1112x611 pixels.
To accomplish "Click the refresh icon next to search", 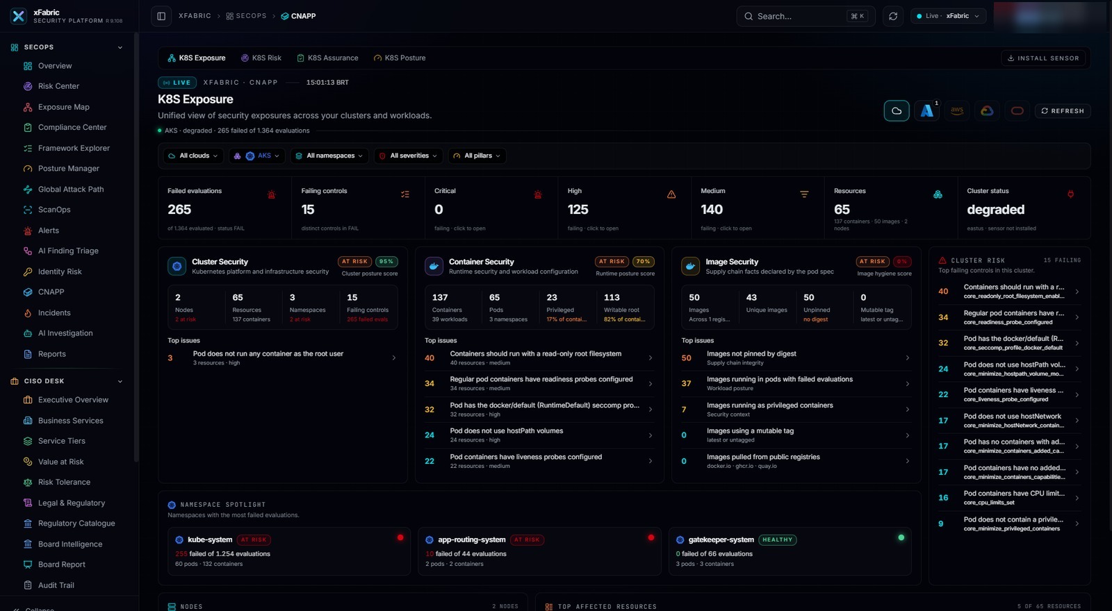I will [893, 16].
